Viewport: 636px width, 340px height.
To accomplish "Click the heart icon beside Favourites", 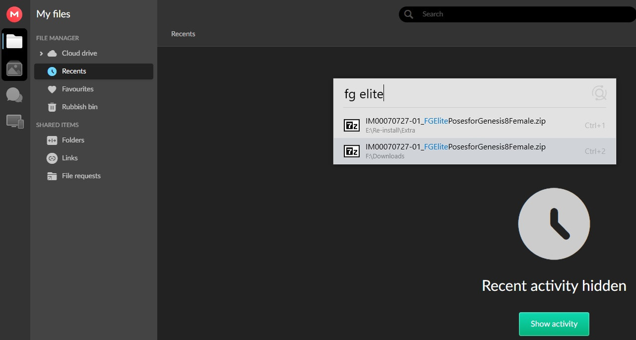I will point(52,89).
